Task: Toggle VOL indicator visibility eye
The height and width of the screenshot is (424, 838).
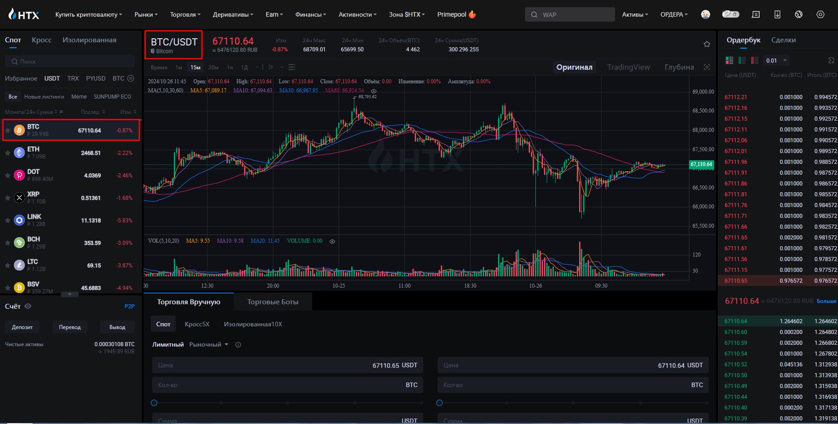Action: click(332, 241)
